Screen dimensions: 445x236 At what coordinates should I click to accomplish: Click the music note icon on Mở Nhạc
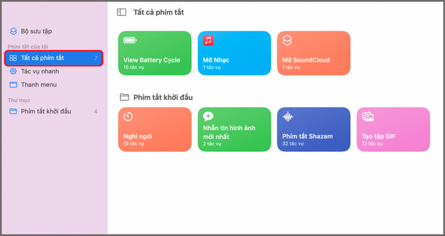point(208,41)
